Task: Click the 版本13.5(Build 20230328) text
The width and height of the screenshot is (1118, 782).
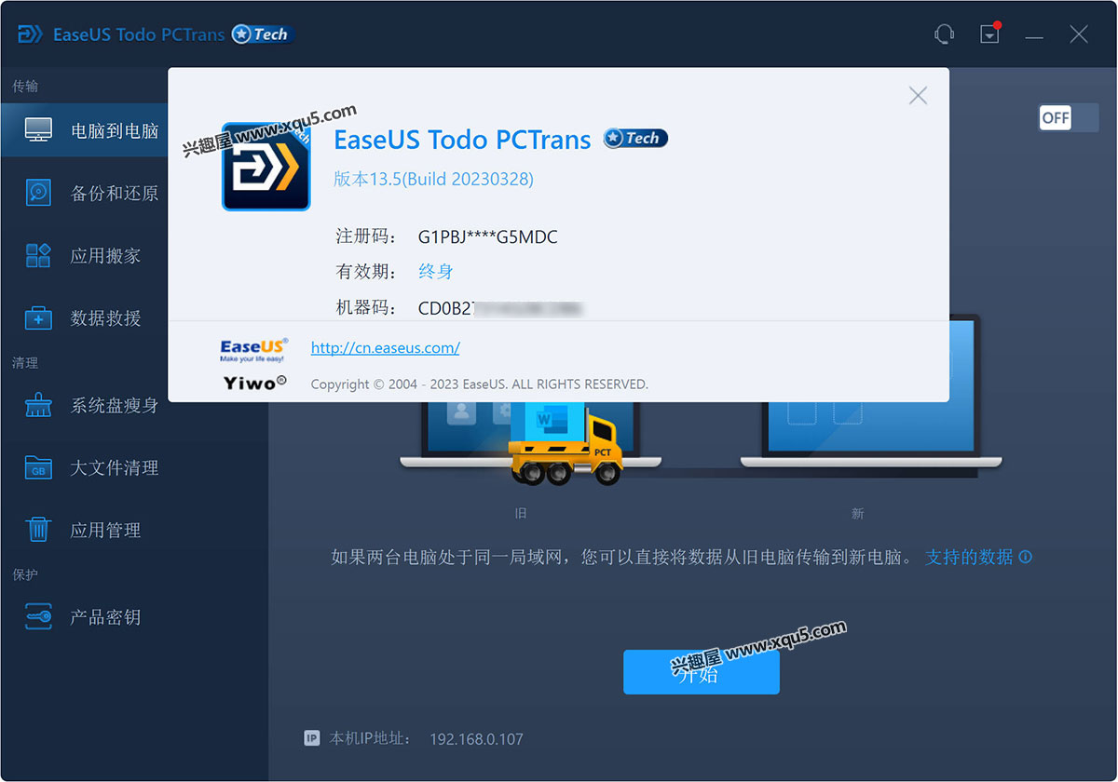Action: (433, 179)
